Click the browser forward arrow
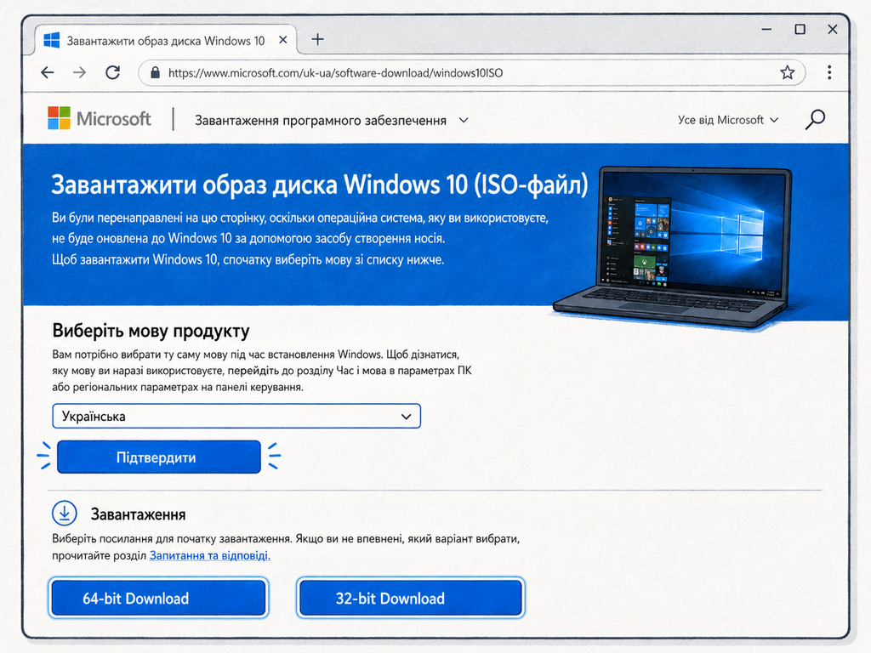The height and width of the screenshot is (653, 871). (80, 73)
